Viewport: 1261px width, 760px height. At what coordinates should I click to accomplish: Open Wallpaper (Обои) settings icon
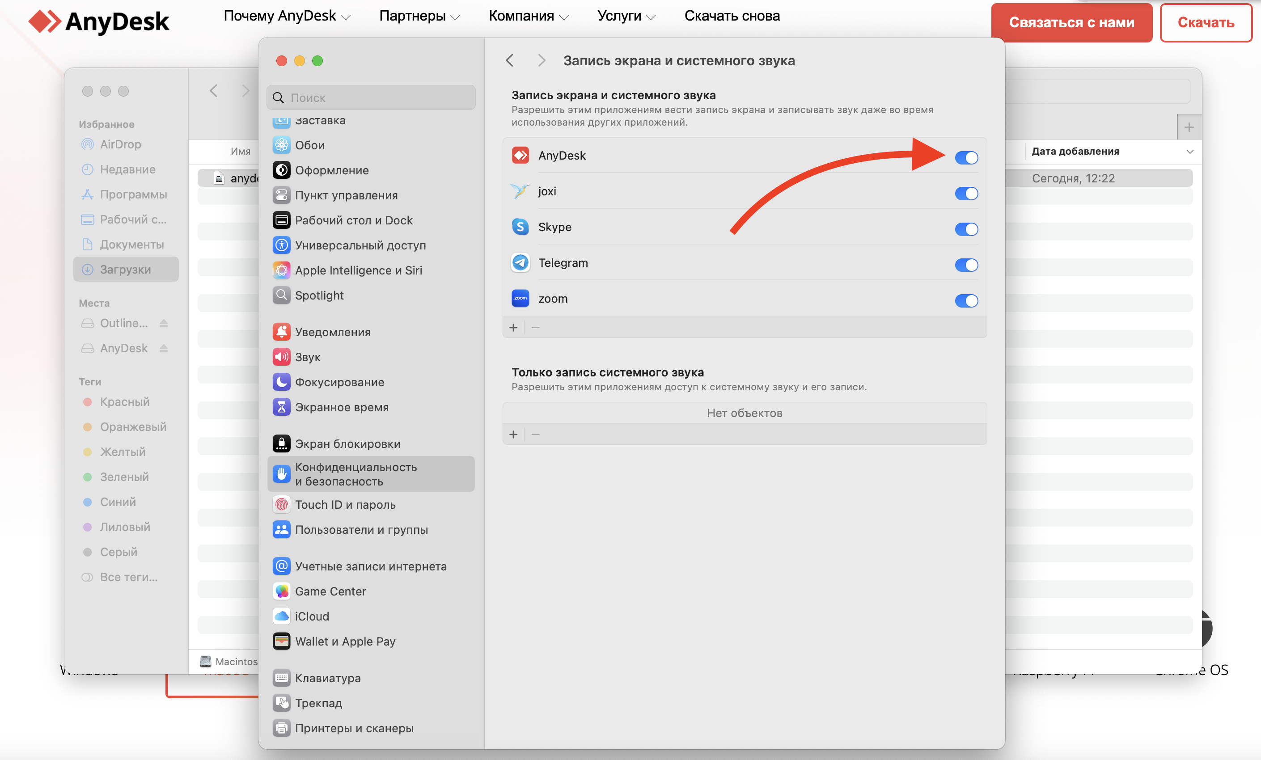[281, 145]
